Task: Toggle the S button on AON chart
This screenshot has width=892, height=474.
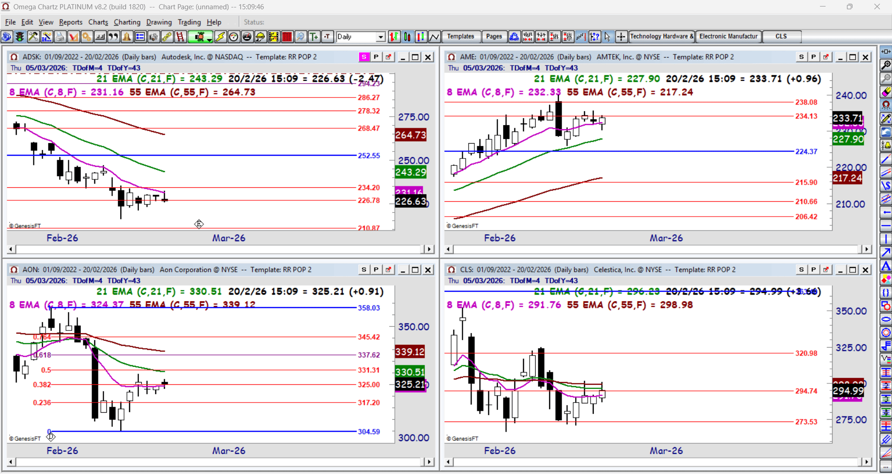Action: pos(364,270)
